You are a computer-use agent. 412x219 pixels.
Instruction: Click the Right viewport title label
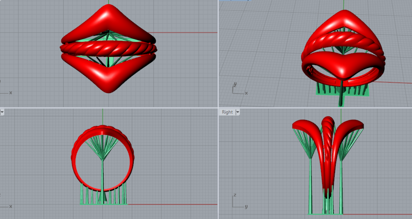pyautogui.click(x=227, y=112)
